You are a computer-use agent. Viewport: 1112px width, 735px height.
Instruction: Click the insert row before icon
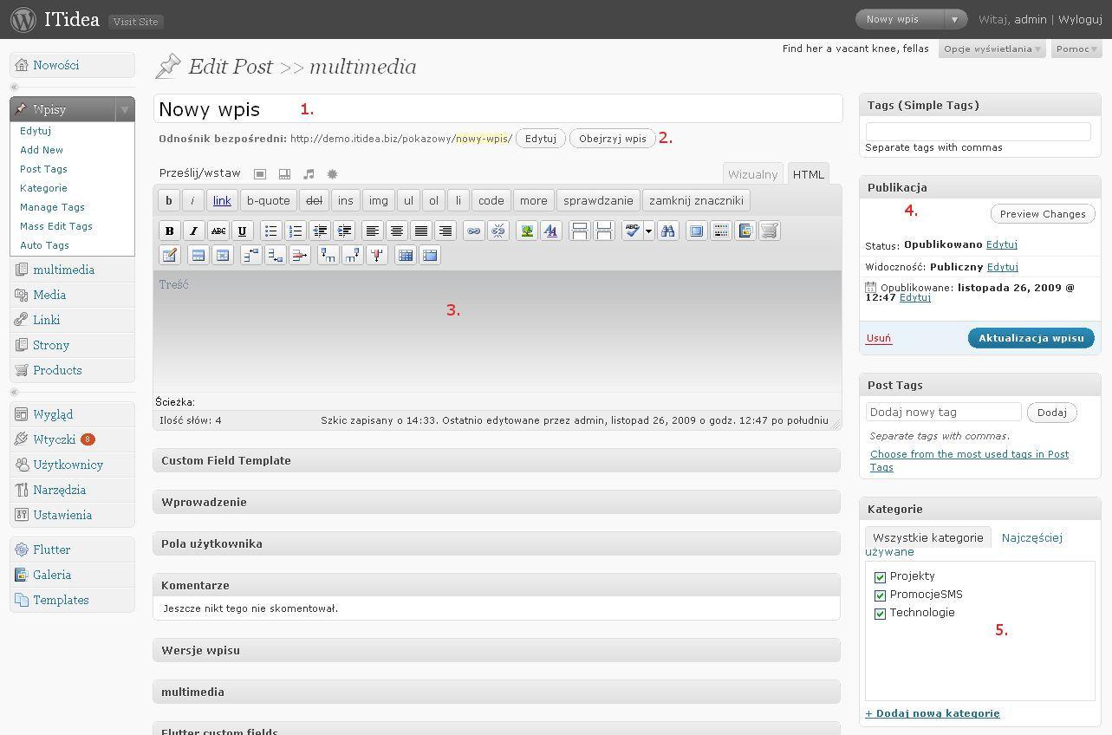pyautogui.click(x=250, y=255)
